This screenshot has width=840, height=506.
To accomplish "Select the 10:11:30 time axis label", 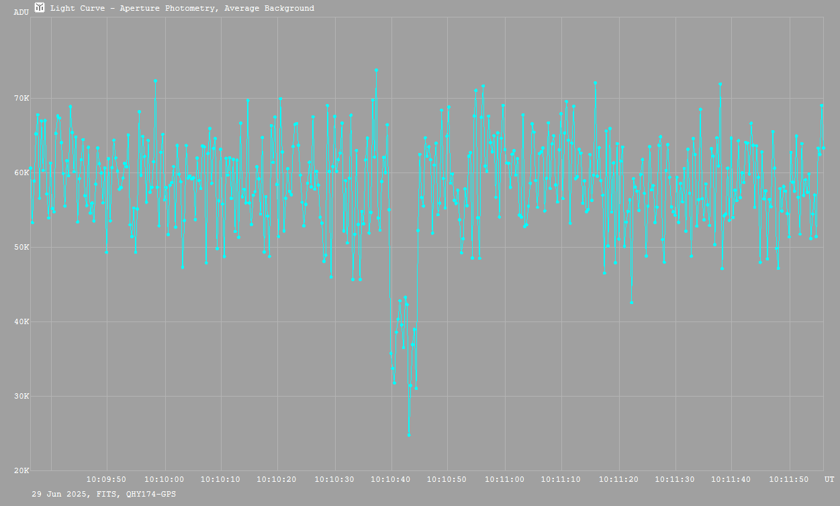I will tap(675, 480).
